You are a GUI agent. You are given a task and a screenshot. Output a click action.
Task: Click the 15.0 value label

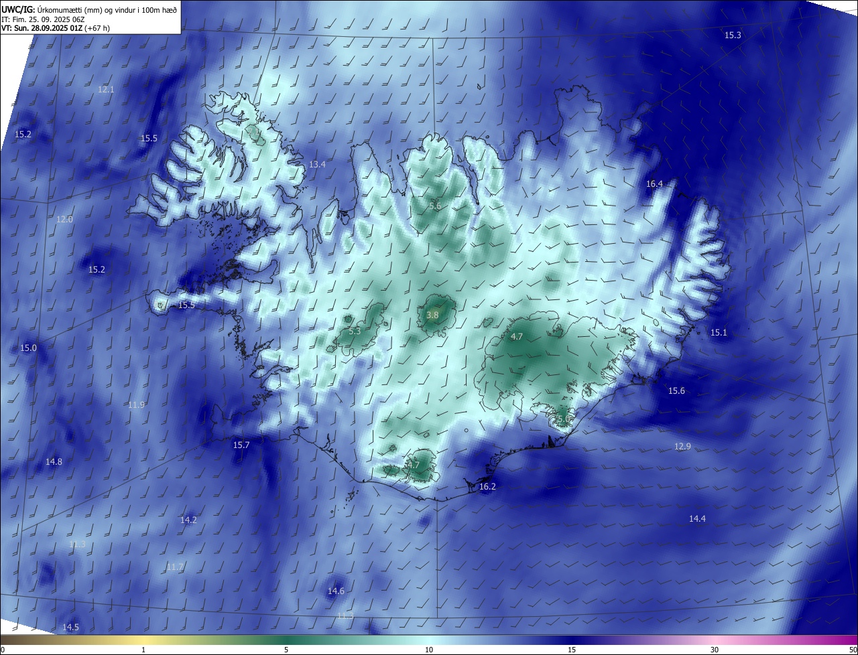pos(28,348)
